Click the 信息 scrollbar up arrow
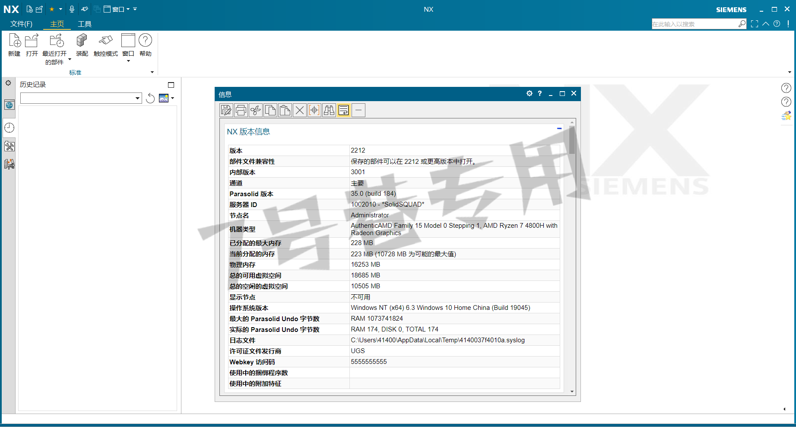Image resolution: width=796 pixels, height=427 pixels. [x=572, y=122]
